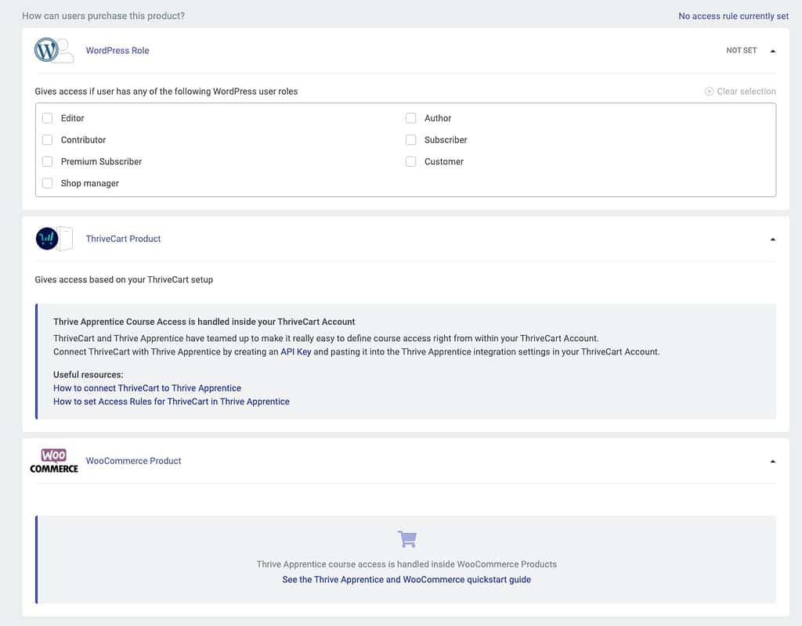Click the ThriveCart cart logo icon
Screen dimensions: 802x626
(x=47, y=239)
